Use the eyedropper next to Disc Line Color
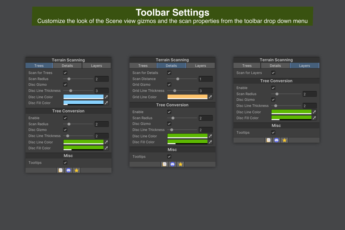The width and height of the screenshot is (345, 230). (x=107, y=97)
